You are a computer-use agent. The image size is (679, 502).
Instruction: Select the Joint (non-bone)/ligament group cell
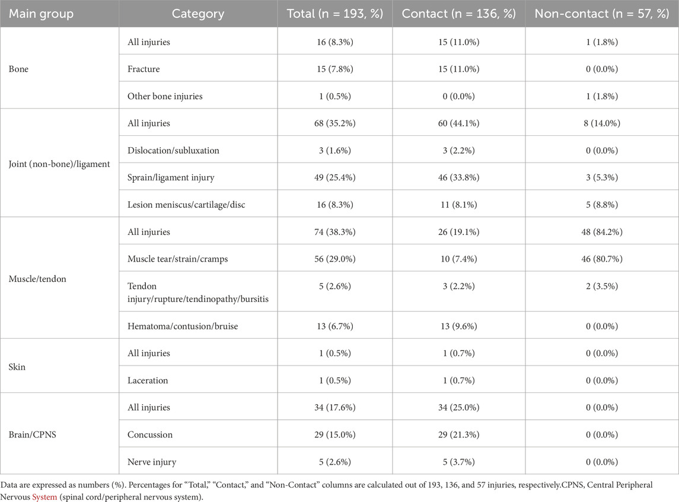60,163
